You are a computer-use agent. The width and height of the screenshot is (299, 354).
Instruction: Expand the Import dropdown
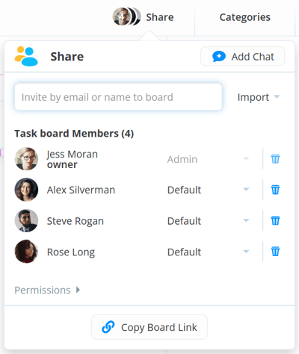point(259,97)
